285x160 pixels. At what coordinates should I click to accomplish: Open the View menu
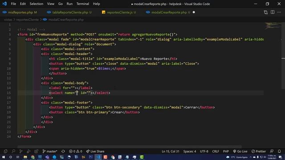[50, 4]
